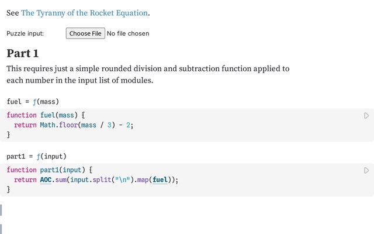The height and width of the screenshot is (234, 374).
Task: Select the lowest cell's left gutter bar
Action: tap(1, 229)
